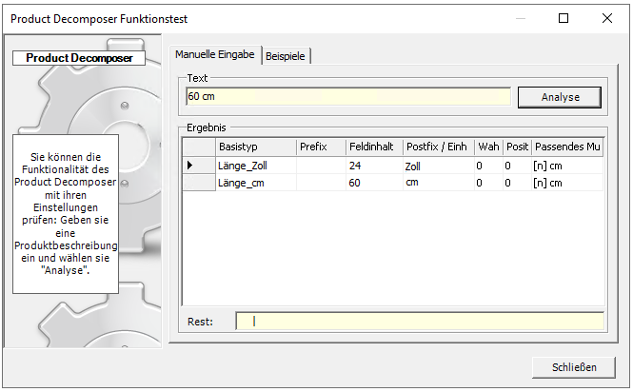Focus the Text input containing 60 cm
Viewport: 633px width, 392px height.
[x=348, y=96]
